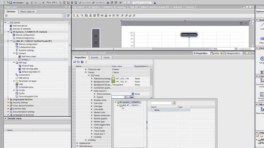Expand the Scripts node in project tree
This screenshot has height=148, width=264.
[x=14, y=90]
